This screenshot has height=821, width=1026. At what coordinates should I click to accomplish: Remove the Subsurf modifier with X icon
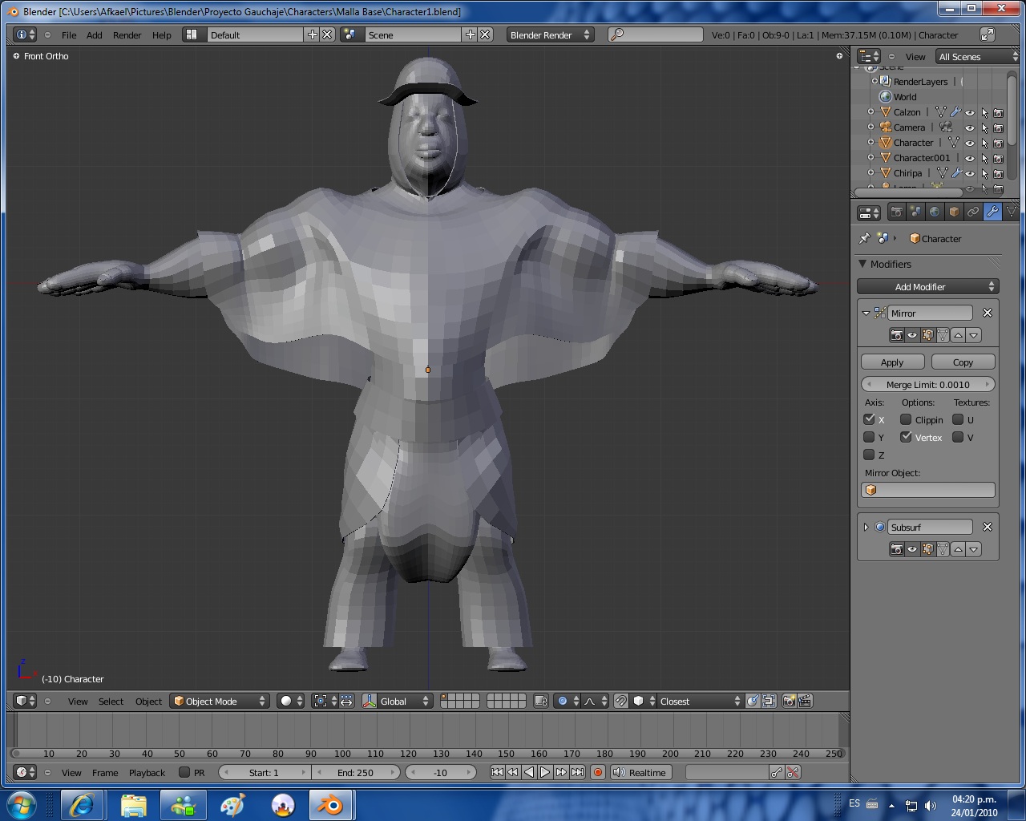(988, 528)
